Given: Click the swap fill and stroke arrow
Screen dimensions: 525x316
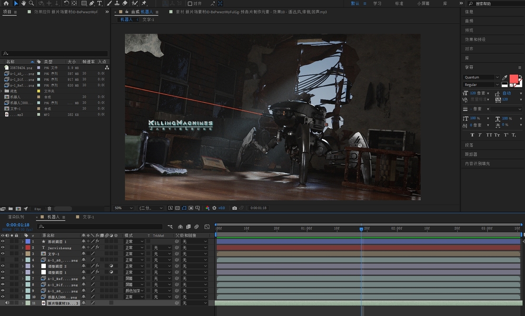Looking at the screenshot, I should tap(520, 77).
